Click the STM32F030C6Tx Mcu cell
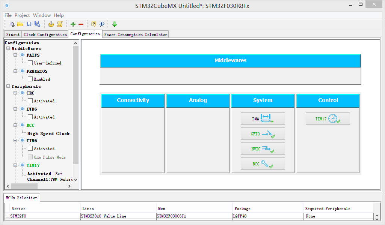 coord(194,216)
